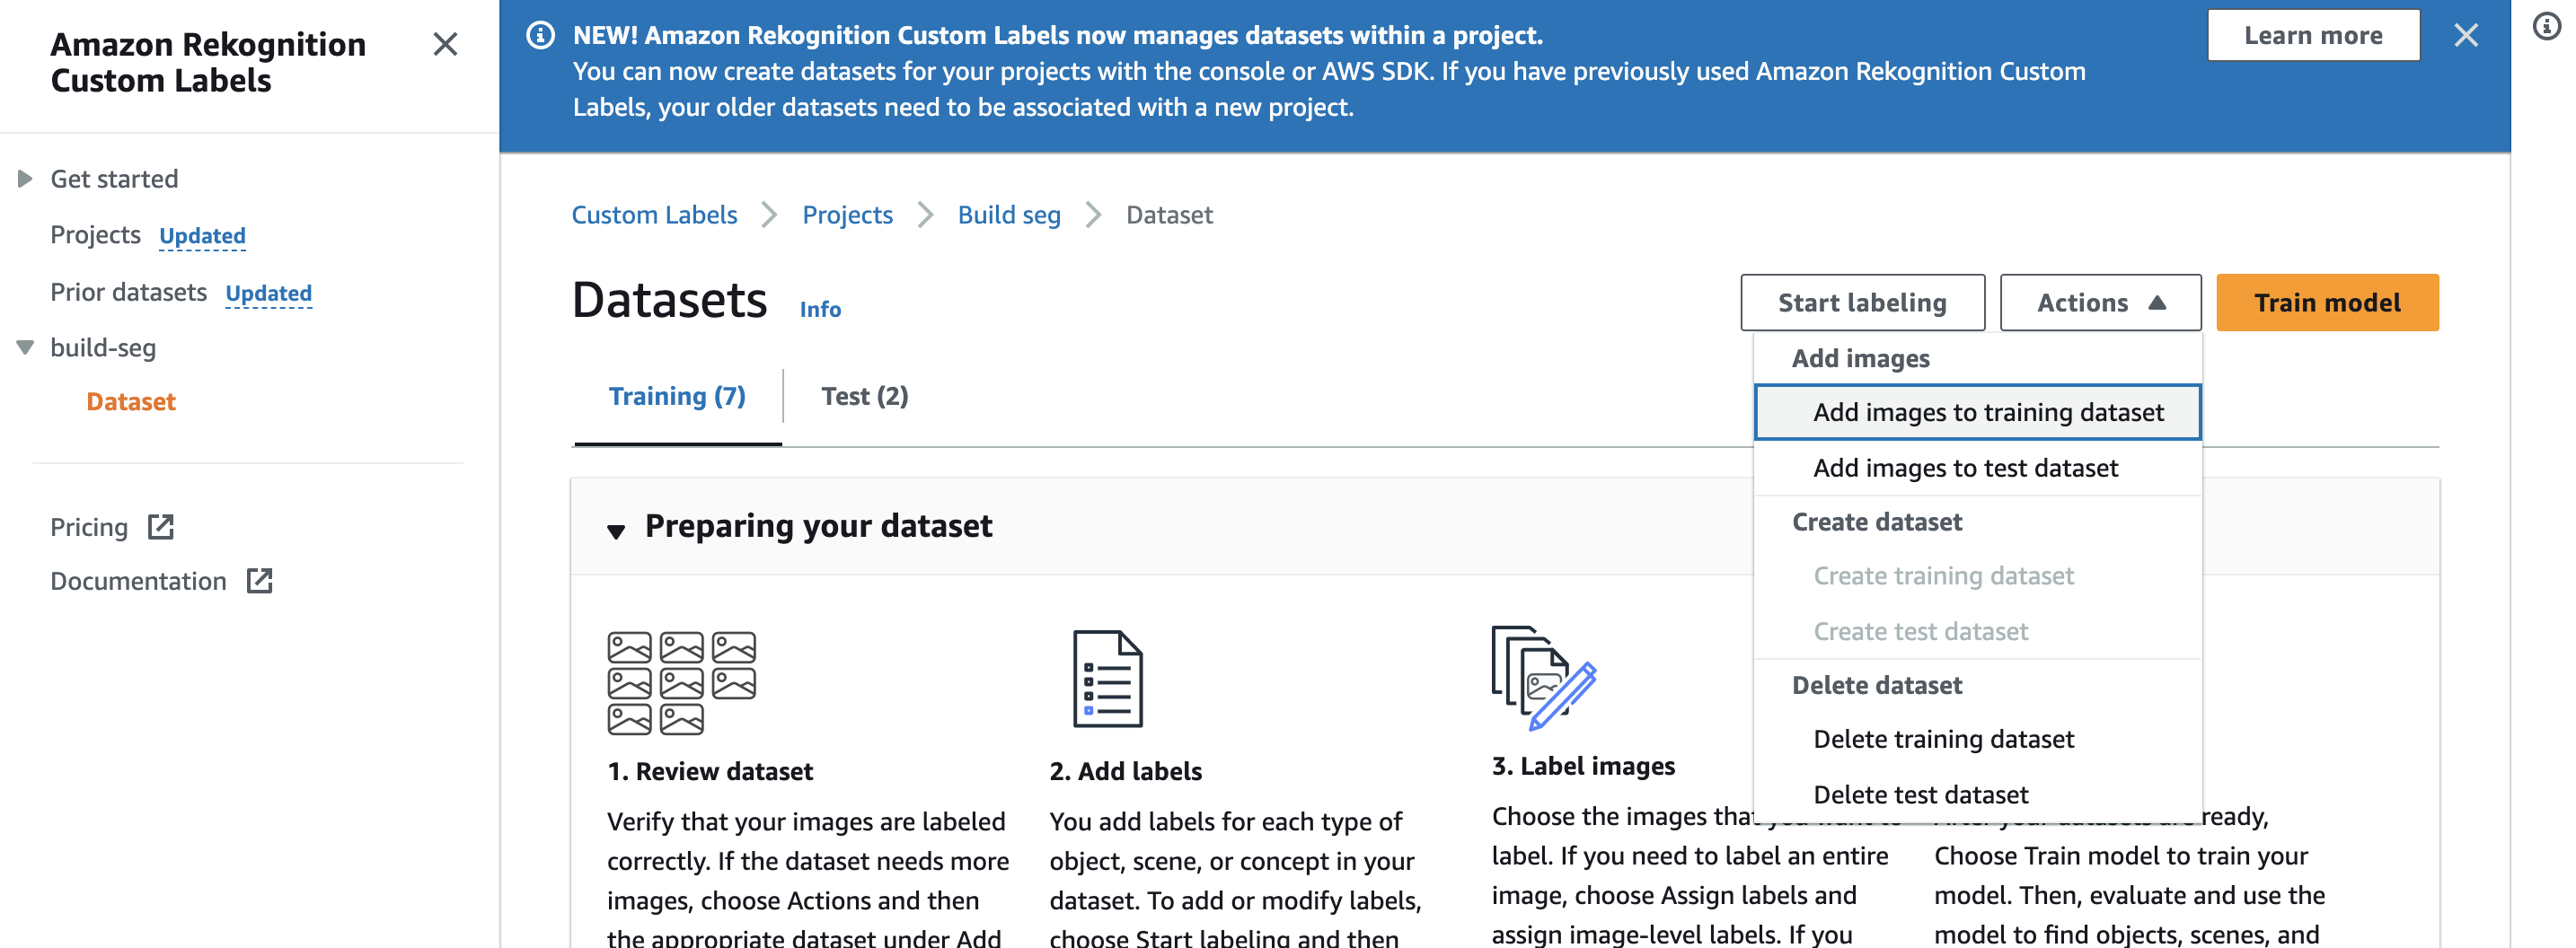Go to Build seg breadcrumb link
This screenshot has height=948, width=2576.
(1009, 215)
